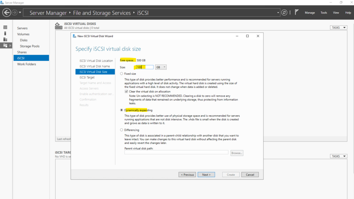The height and width of the screenshot is (199, 354).
Task: Uncheck Clear the virtual disk on allocation
Action: pyautogui.click(x=126, y=91)
